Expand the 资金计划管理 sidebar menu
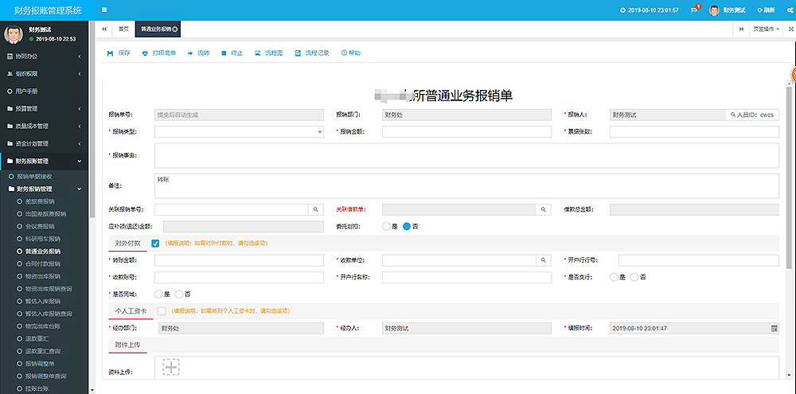 [x=44, y=144]
